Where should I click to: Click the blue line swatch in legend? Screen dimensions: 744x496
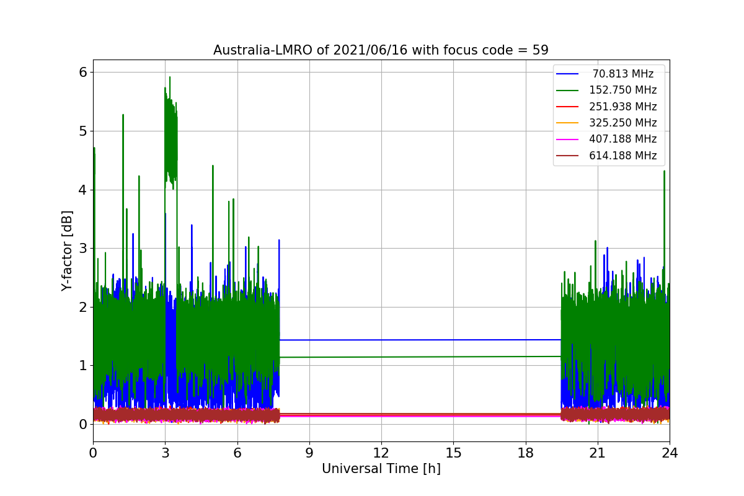567,74
